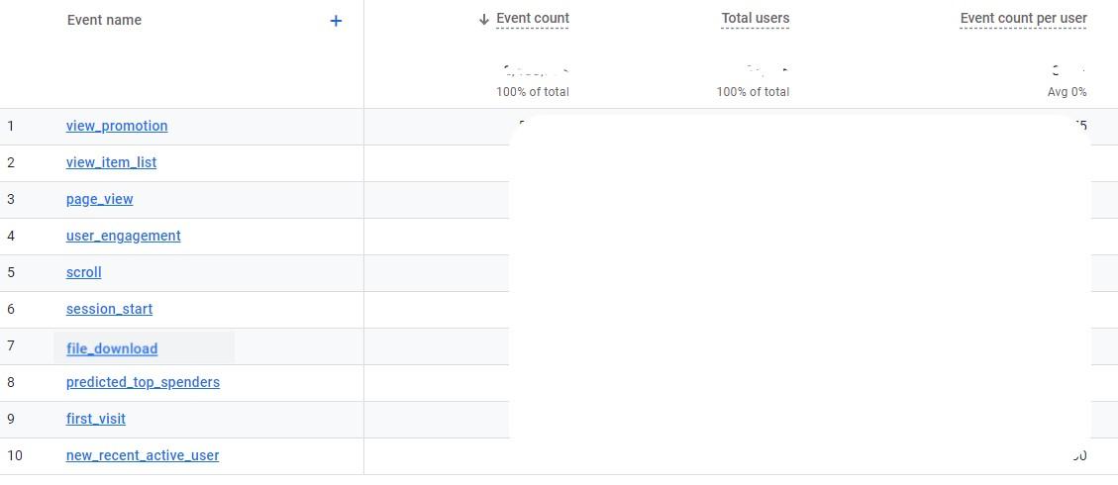Click the plus icon beside Event name

[x=336, y=21]
